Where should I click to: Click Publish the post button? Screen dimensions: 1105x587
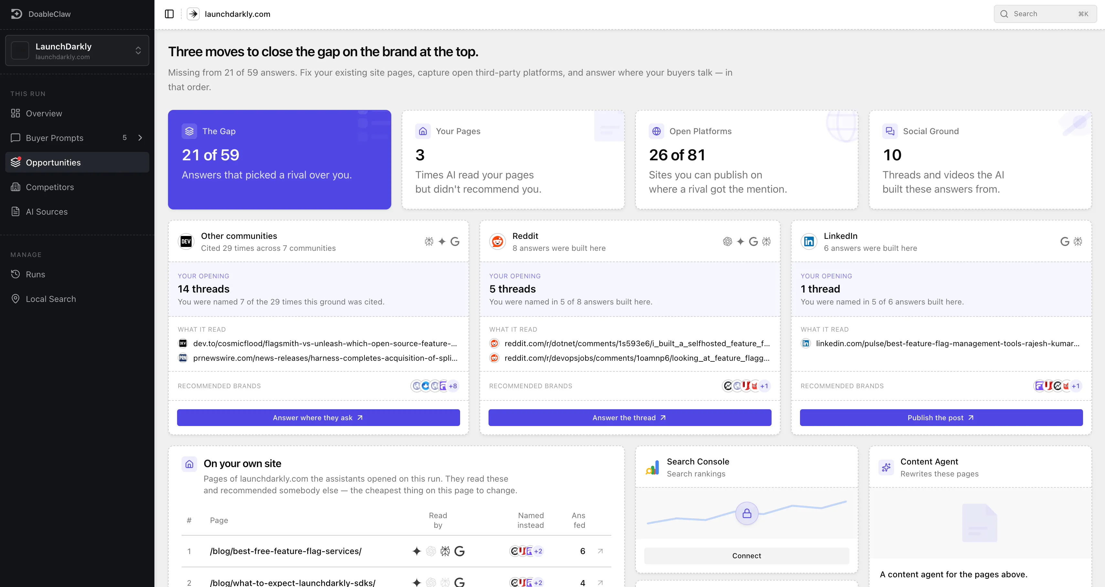pyautogui.click(x=941, y=418)
